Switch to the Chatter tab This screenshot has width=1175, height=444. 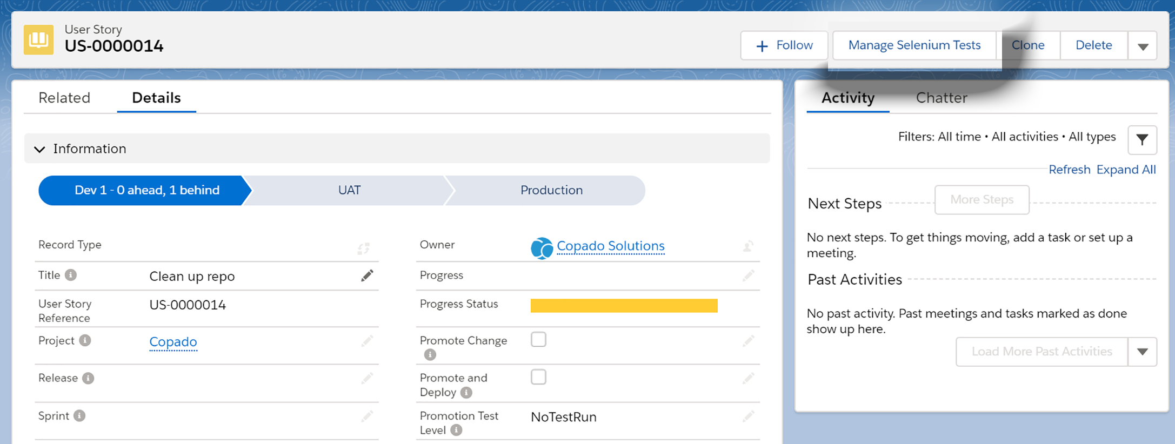click(x=942, y=98)
